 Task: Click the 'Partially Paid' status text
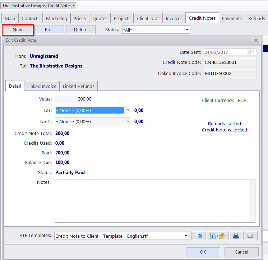[x=70, y=172]
